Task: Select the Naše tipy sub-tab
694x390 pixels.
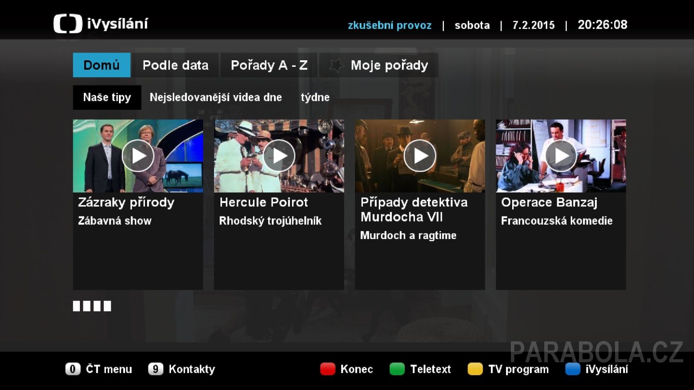Action: (x=107, y=97)
